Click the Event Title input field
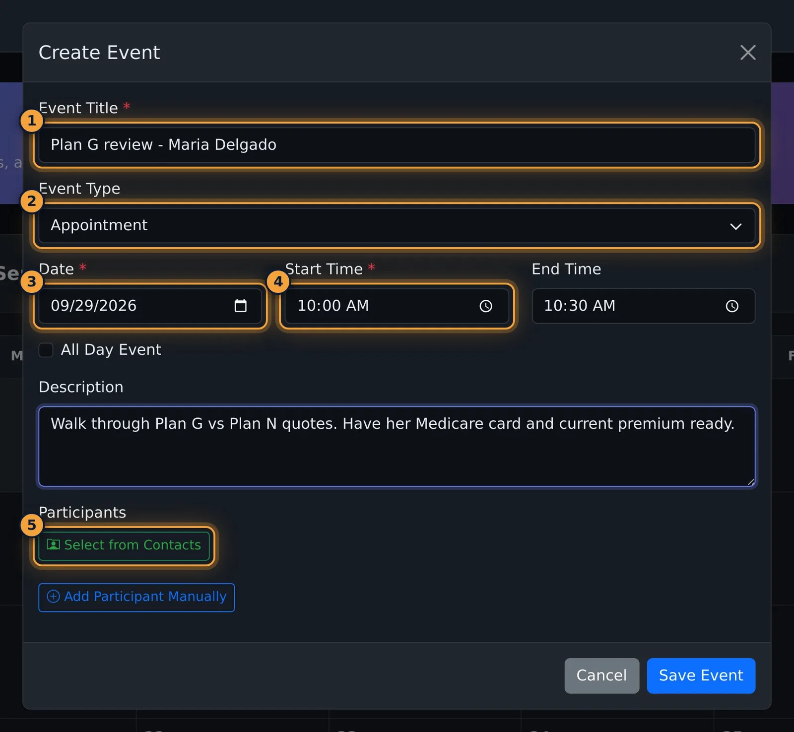Image resolution: width=794 pixels, height=732 pixels. [397, 145]
